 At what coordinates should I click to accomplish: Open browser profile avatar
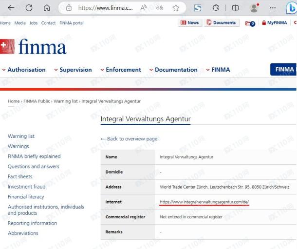point(254,8)
